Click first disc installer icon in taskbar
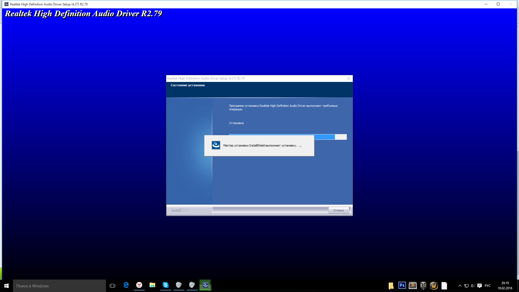The height and width of the screenshot is (292, 519). pyautogui.click(x=179, y=285)
